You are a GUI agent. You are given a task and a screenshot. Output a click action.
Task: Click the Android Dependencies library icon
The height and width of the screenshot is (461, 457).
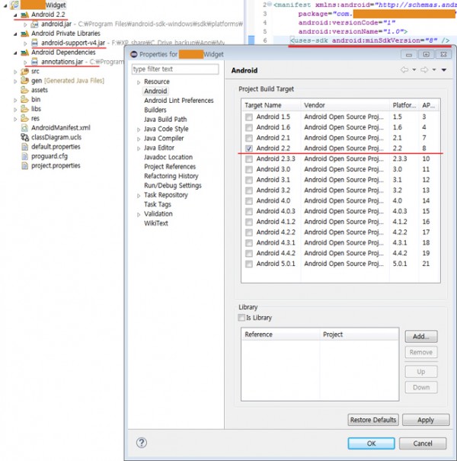pyautogui.click(x=24, y=53)
